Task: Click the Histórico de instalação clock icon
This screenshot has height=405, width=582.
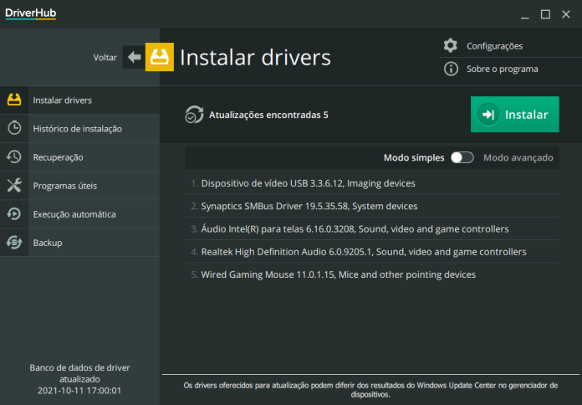Action: 14,128
